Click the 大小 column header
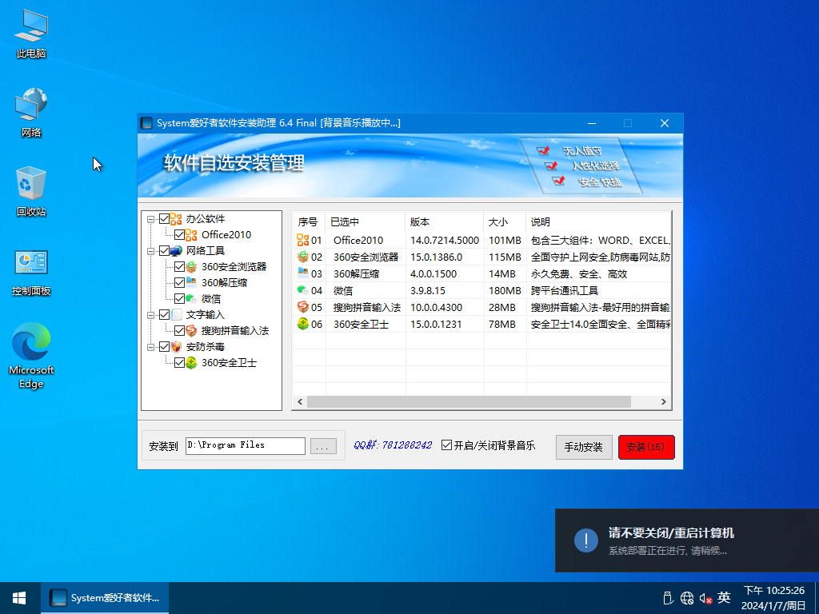 505,222
